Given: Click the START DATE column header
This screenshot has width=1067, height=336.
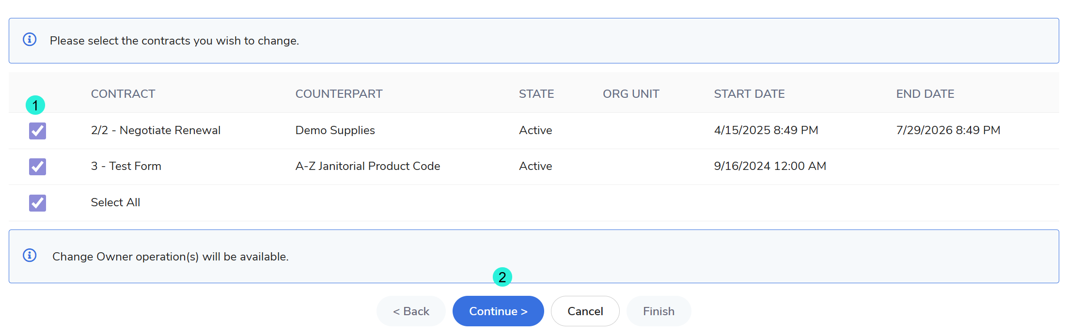Looking at the screenshot, I should (x=749, y=94).
